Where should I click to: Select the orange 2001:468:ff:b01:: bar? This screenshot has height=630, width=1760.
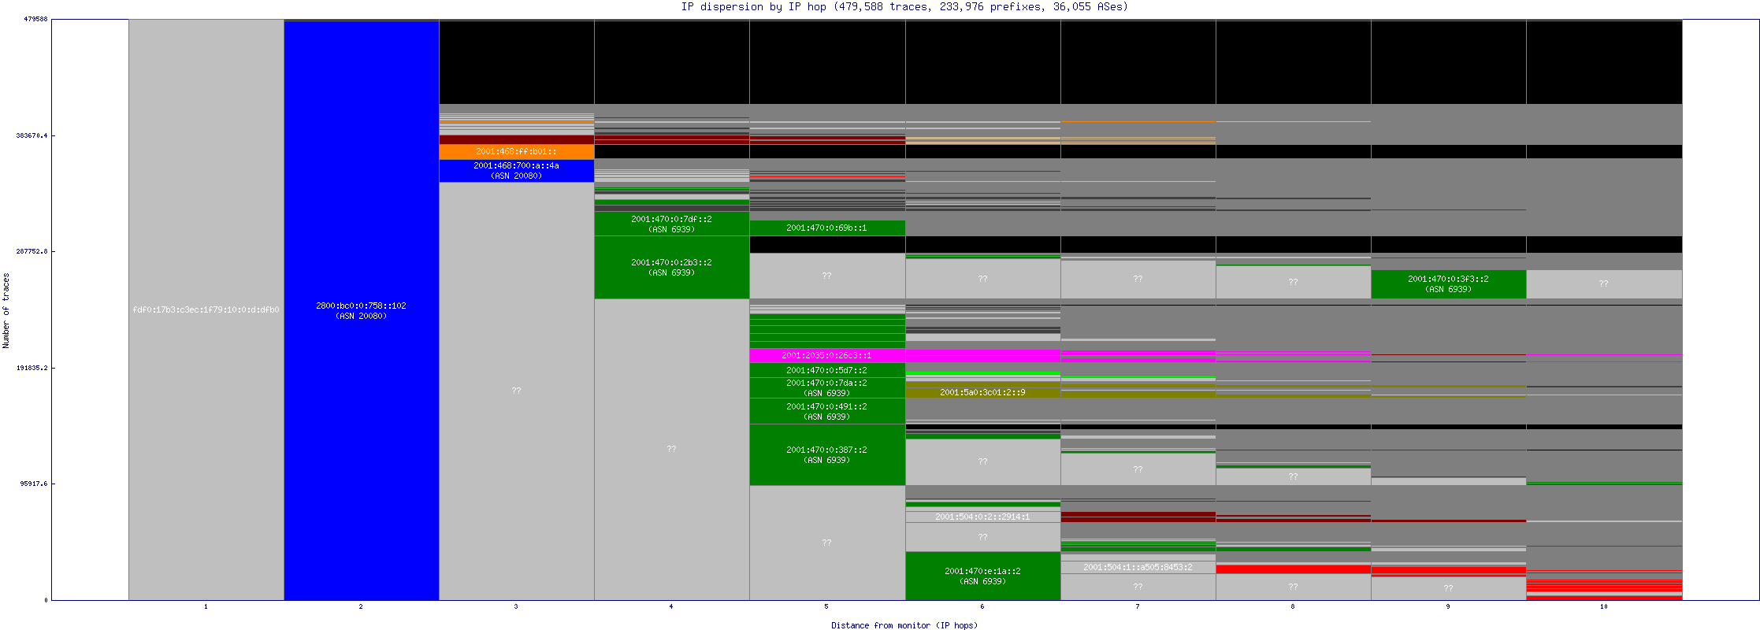(516, 151)
